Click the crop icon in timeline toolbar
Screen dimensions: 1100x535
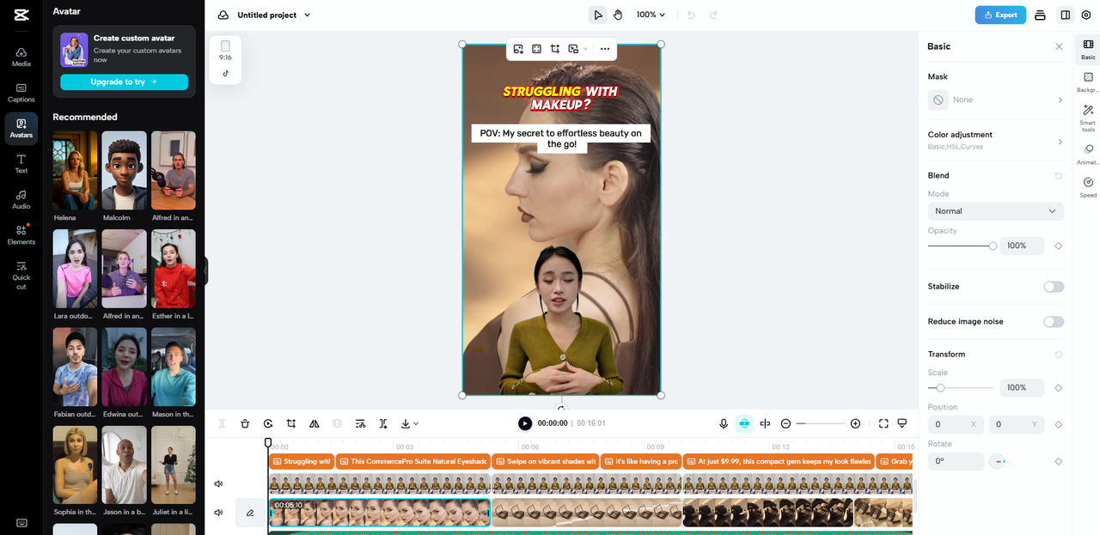[x=291, y=423]
